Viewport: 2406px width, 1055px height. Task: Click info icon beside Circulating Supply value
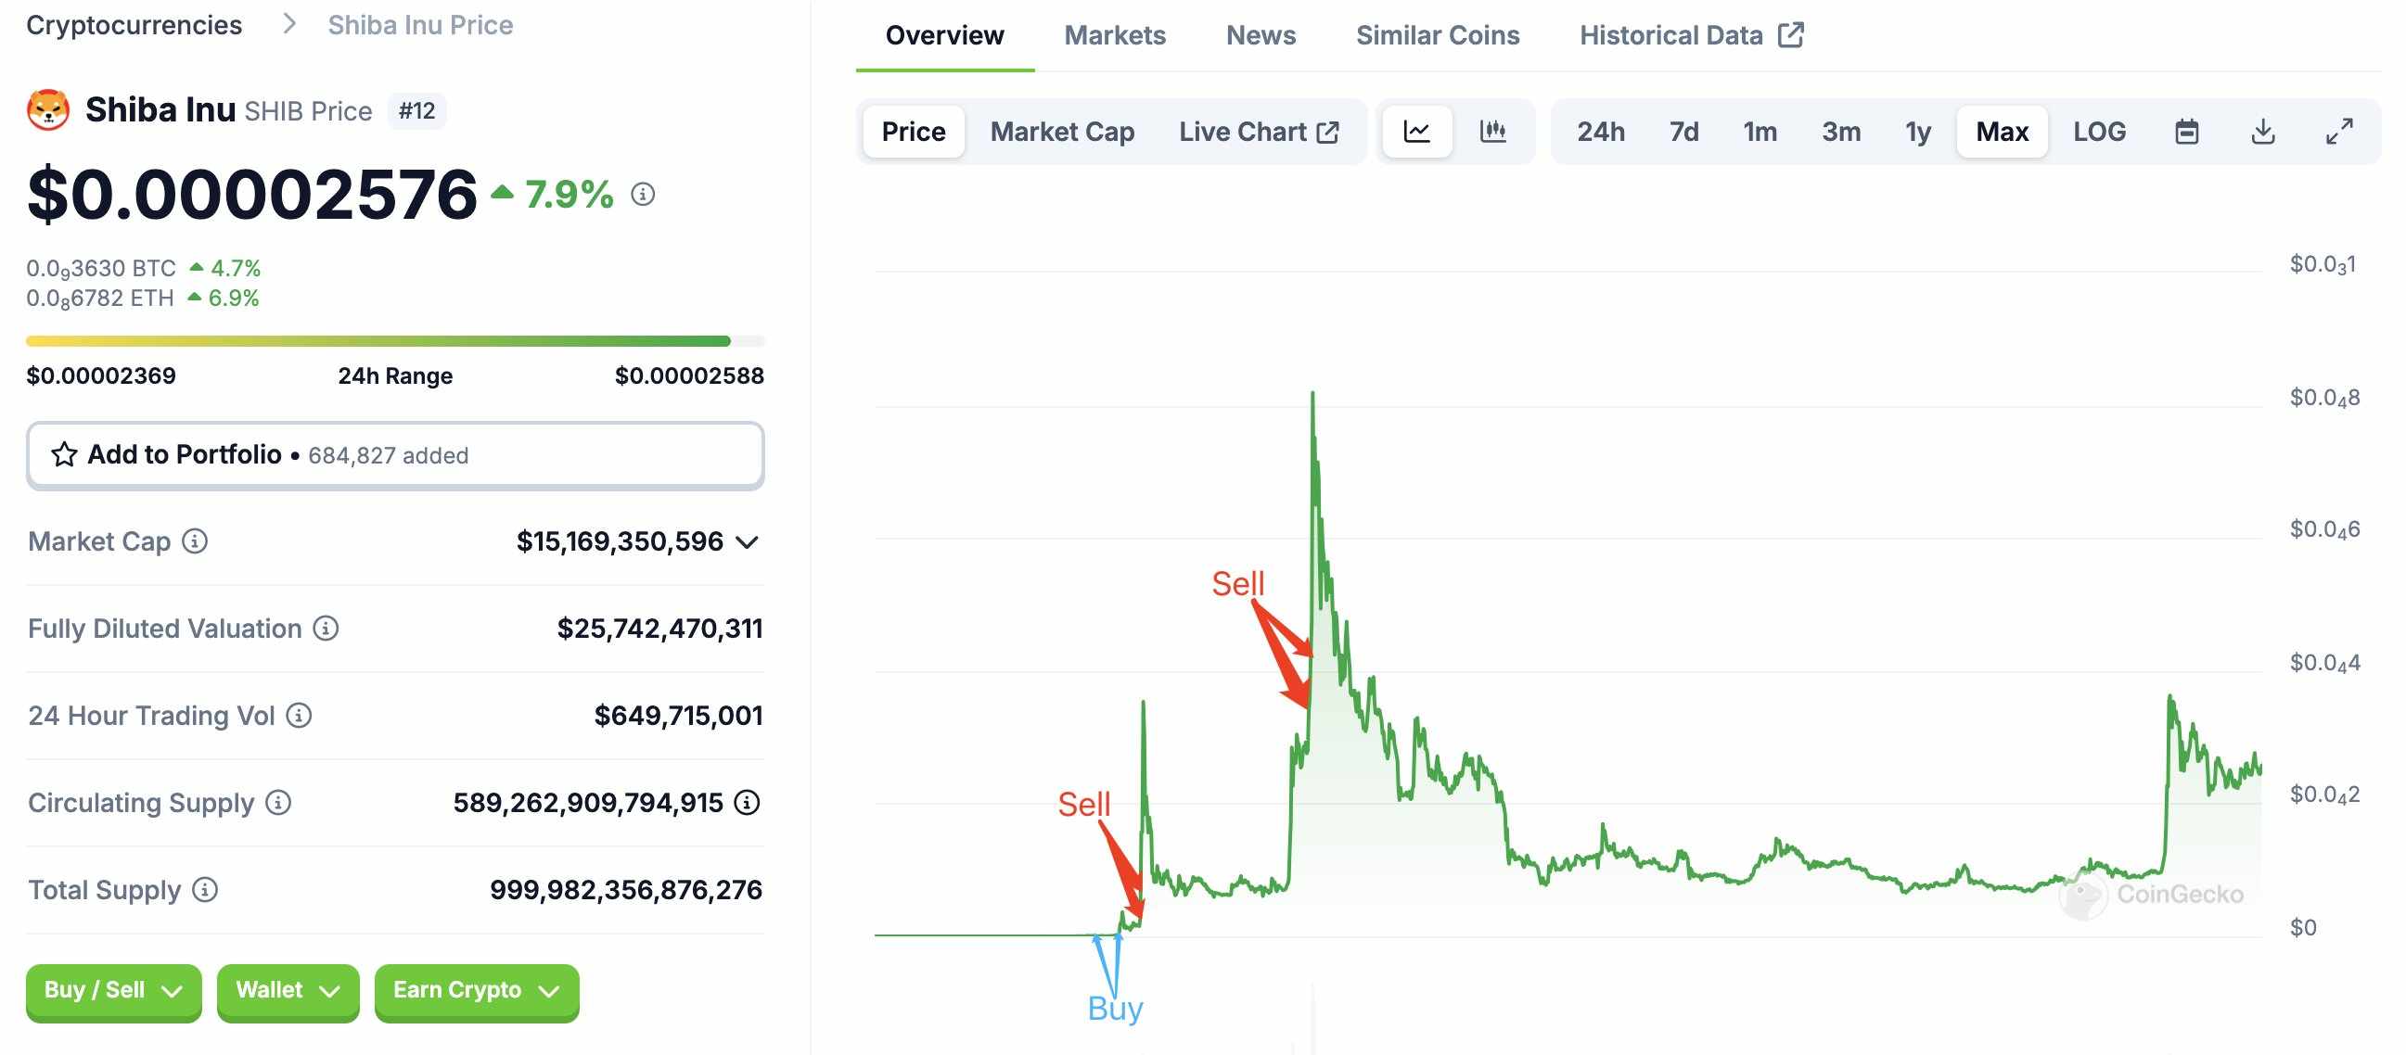click(x=747, y=803)
